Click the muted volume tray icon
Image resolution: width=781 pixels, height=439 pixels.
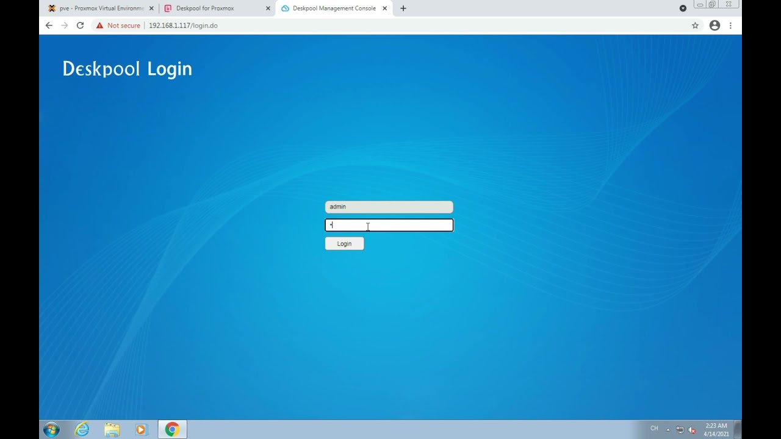(x=692, y=430)
